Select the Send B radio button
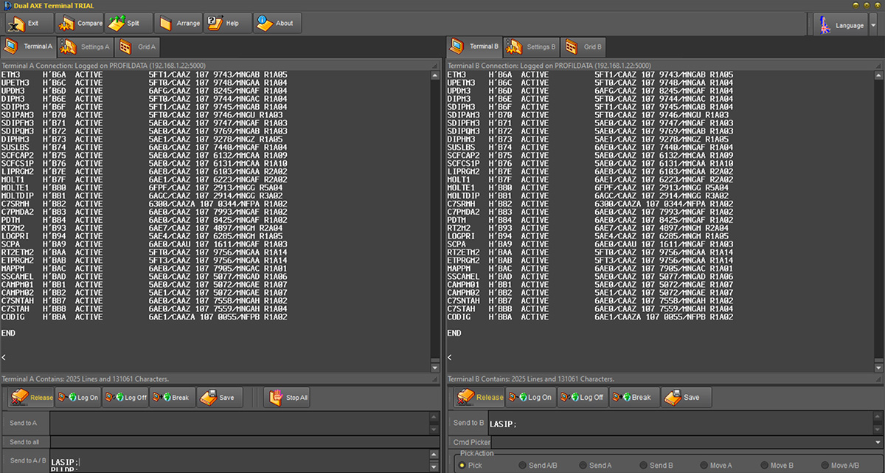The height and width of the screenshot is (473, 885). (641, 466)
